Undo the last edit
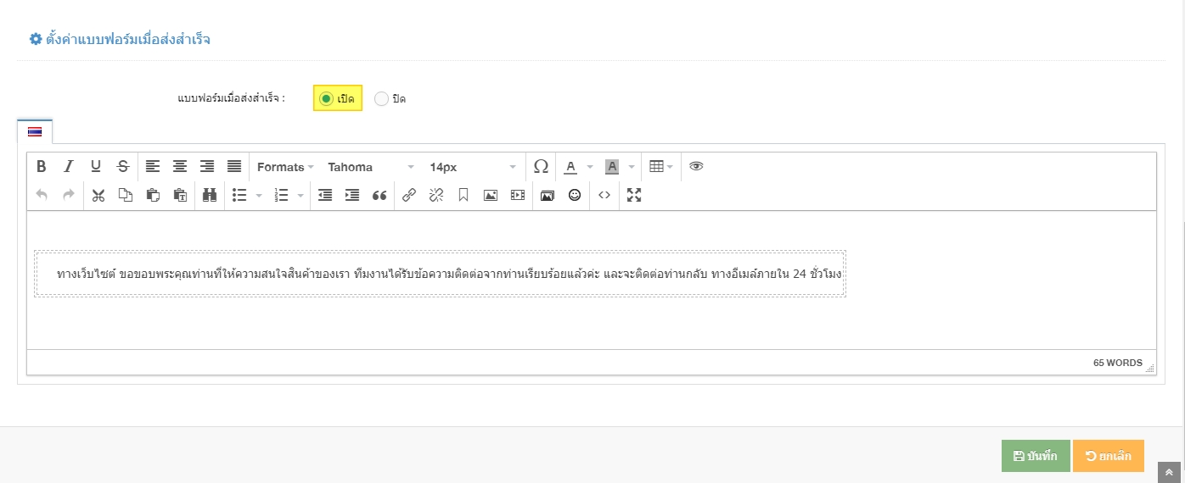The image size is (1185, 483). [42, 195]
